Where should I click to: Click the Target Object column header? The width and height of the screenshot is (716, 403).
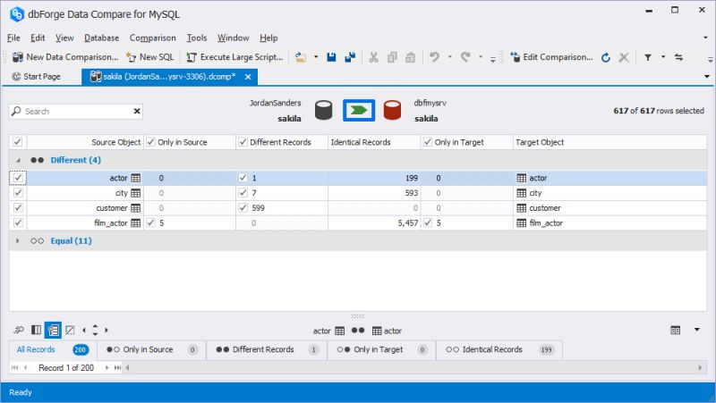pos(609,142)
